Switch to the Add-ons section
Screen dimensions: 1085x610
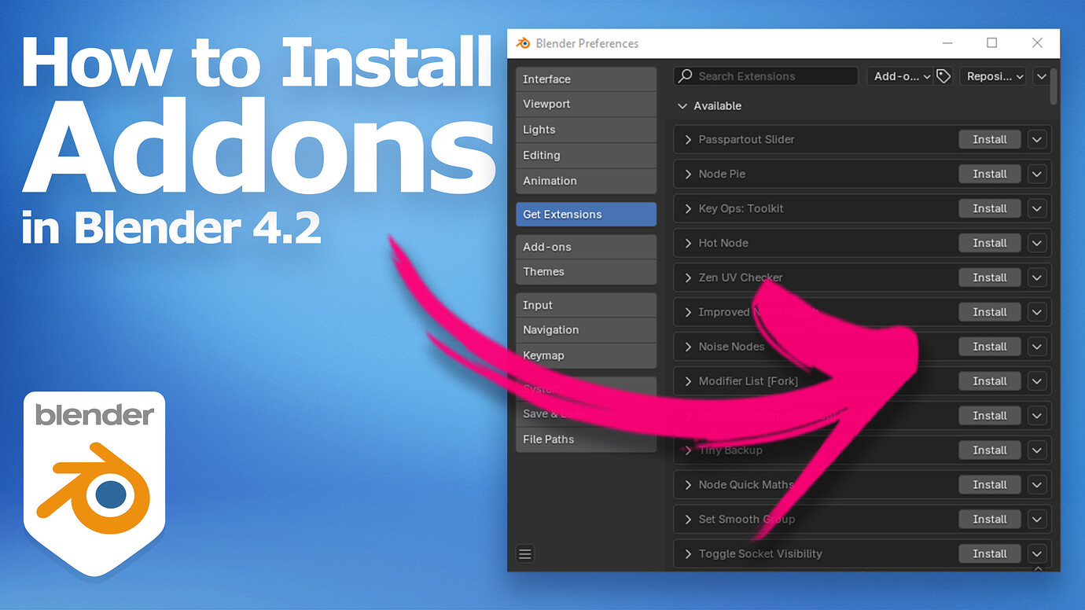tap(586, 247)
